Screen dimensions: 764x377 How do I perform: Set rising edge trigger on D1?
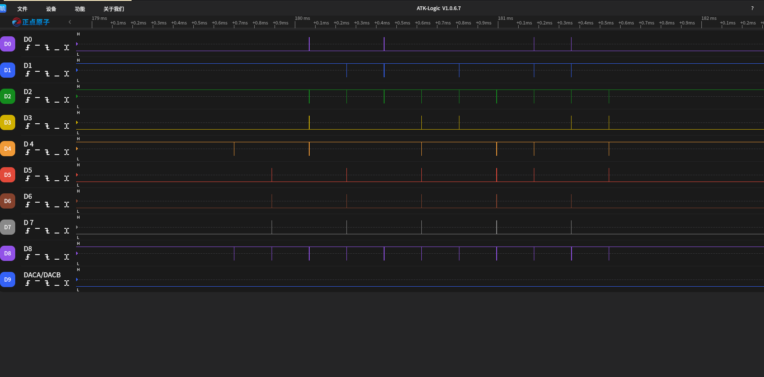click(27, 74)
